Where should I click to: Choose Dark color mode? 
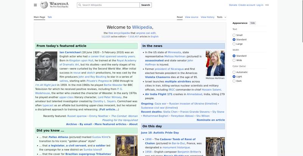point(234,81)
